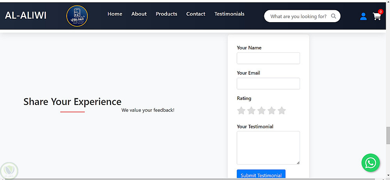Viewport: 390px width, 180px height.
Task: Click the AL-ALIWI brand text
Action: click(26, 16)
